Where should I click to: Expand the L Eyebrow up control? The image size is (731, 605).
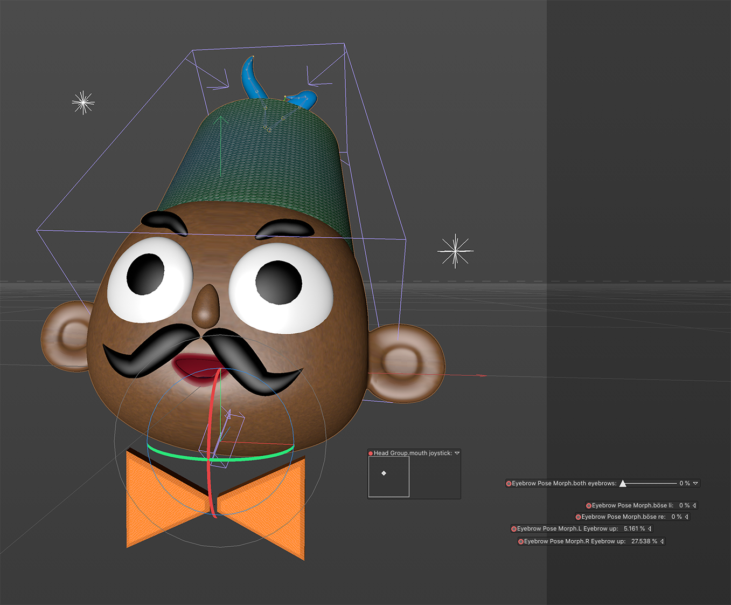tap(650, 529)
